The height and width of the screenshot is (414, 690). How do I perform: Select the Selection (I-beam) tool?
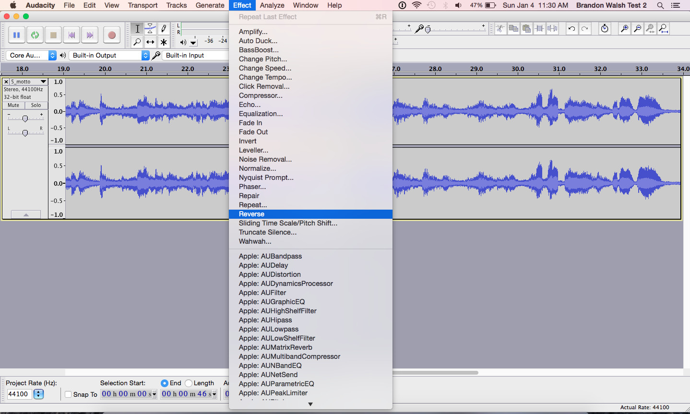[x=137, y=29]
